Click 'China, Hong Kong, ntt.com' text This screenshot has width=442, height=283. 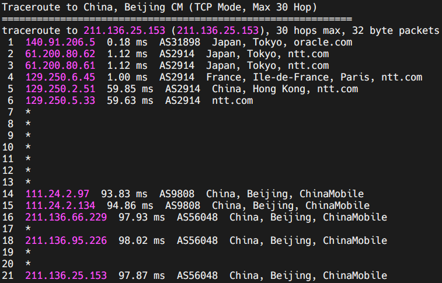pyautogui.click(x=285, y=89)
